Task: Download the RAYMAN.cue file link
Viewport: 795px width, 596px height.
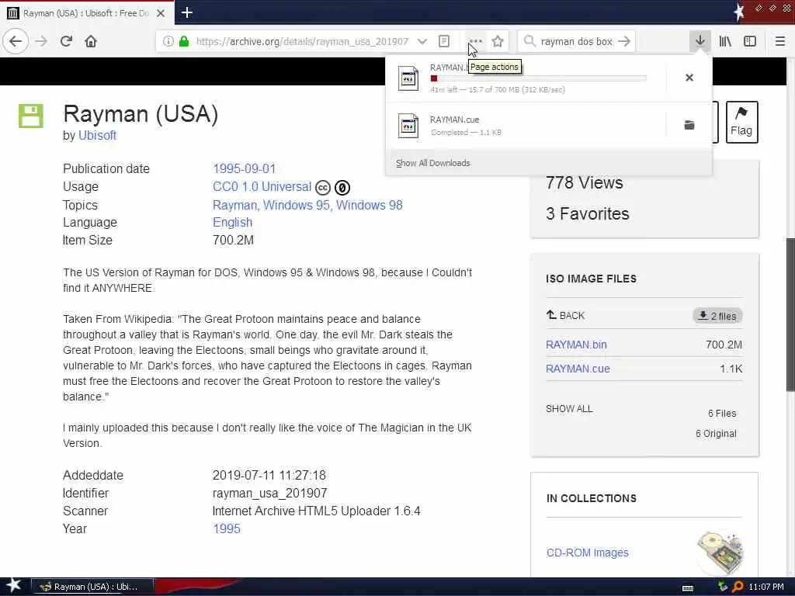Action: click(x=578, y=369)
